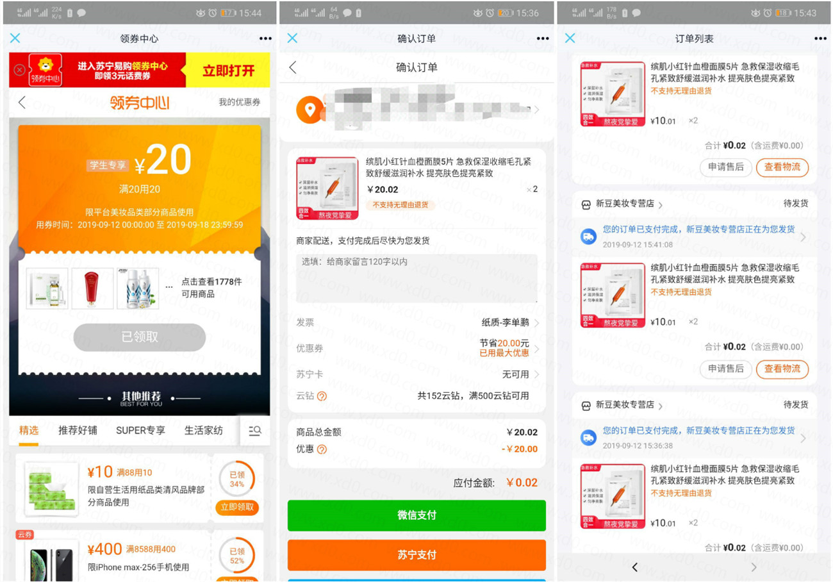
Task: Open the red tube product thumbnail
Action: [x=93, y=288]
